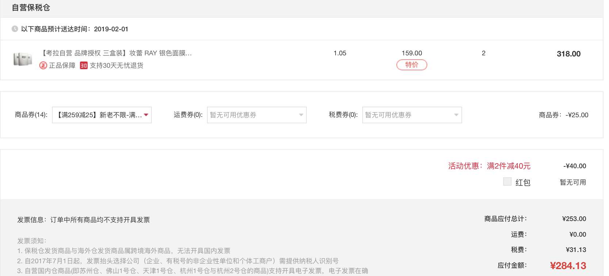
Task: Click the 应付金额 total ¥284.13
Action: 568,266
